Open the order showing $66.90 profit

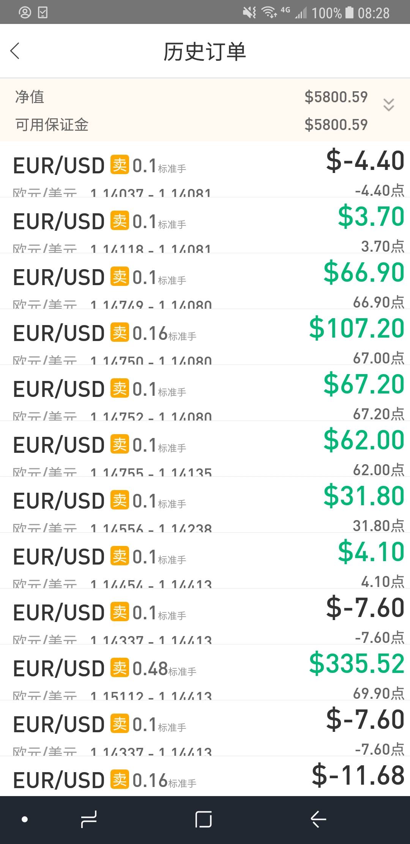(x=205, y=281)
